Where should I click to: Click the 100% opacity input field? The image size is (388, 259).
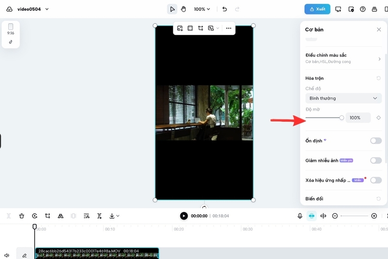(358, 118)
